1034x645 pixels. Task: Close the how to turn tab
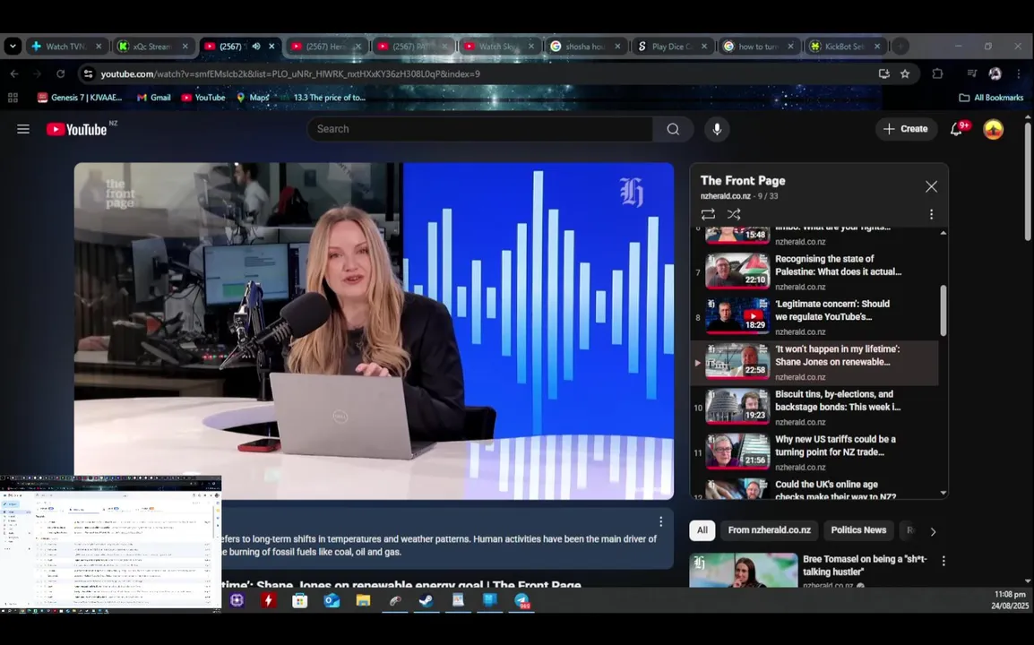[790, 47]
